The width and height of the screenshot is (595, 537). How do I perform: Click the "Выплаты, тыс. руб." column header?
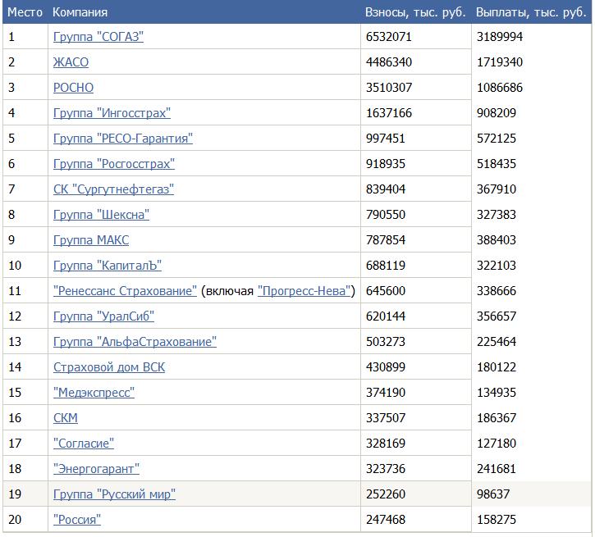coord(531,12)
